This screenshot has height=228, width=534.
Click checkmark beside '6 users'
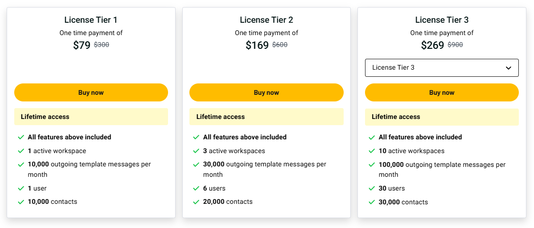(196, 188)
